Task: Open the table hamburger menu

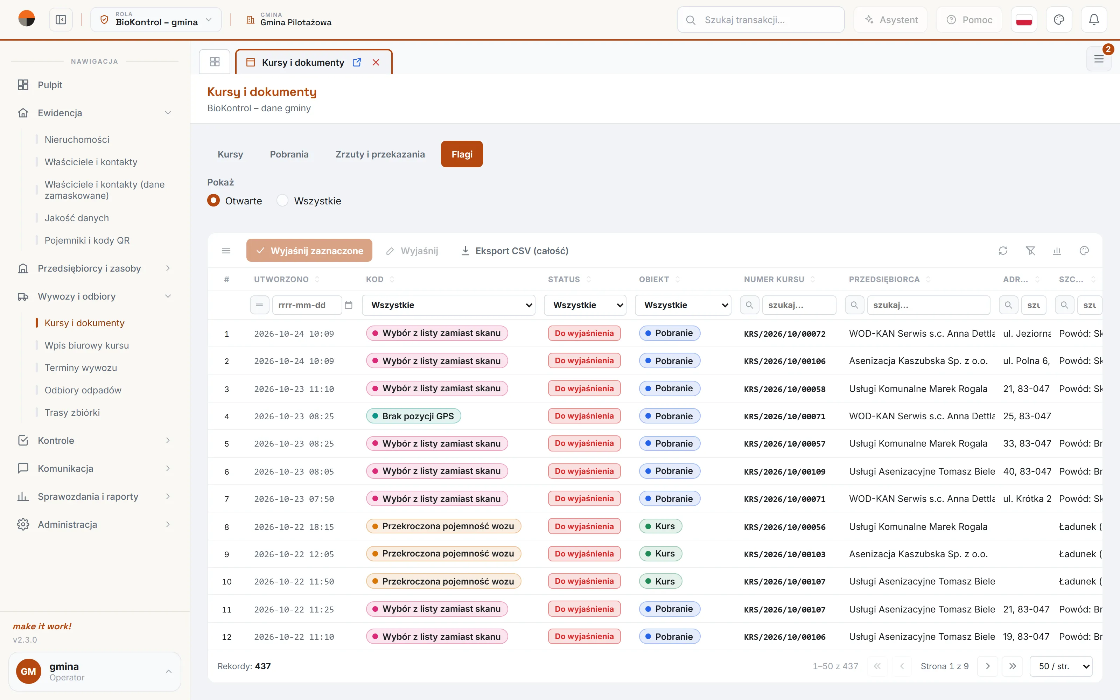Action: pos(226,251)
